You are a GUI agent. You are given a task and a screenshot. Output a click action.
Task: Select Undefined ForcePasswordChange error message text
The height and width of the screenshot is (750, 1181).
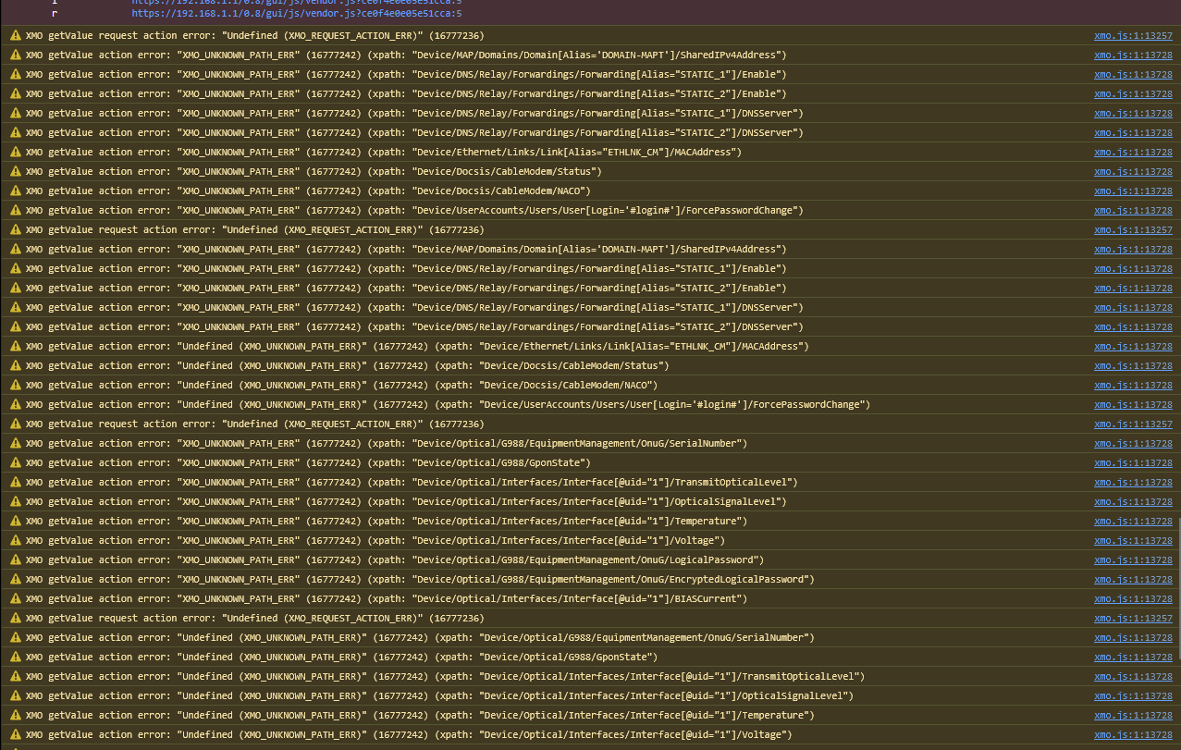tap(448, 404)
